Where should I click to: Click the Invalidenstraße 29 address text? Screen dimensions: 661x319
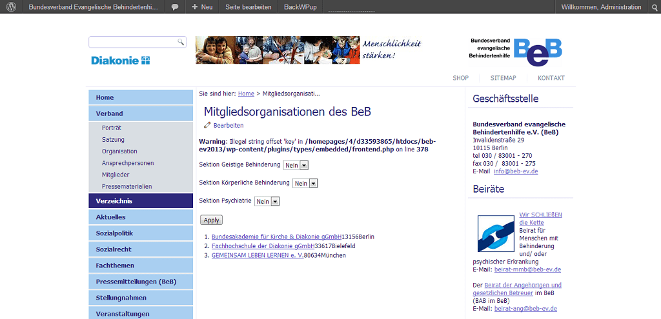pyautogui.click(x=499, y=140)
